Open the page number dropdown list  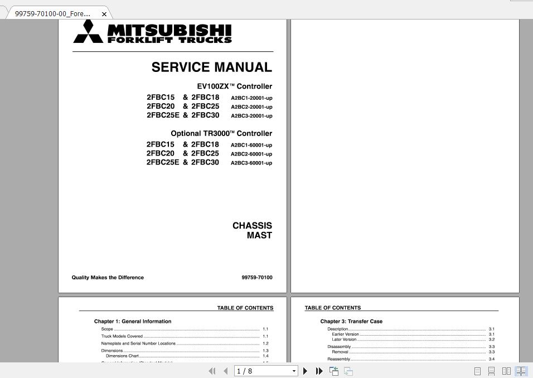coord(294,371)
